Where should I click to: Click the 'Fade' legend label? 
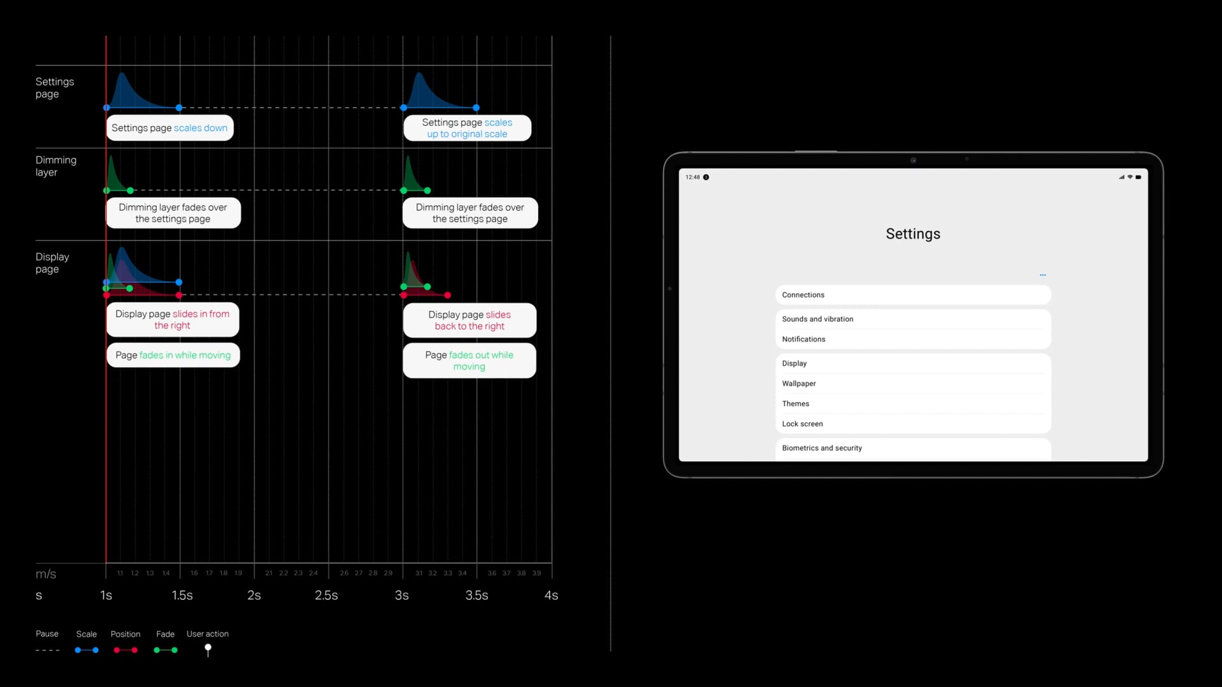tap(165, 634)
